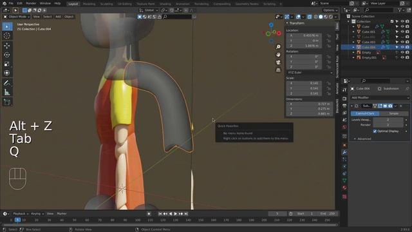Viewport: 412px width, 232px height.
Task: Click the pan view hand icon
Action: (x=278, y=55)
